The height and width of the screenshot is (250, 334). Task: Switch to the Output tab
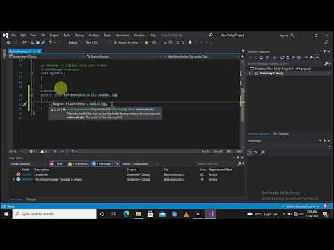31,199
